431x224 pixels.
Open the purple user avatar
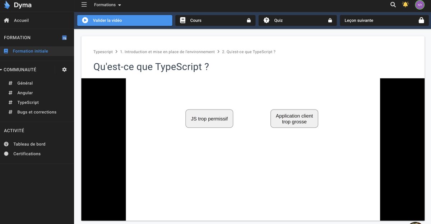[420, 5]
